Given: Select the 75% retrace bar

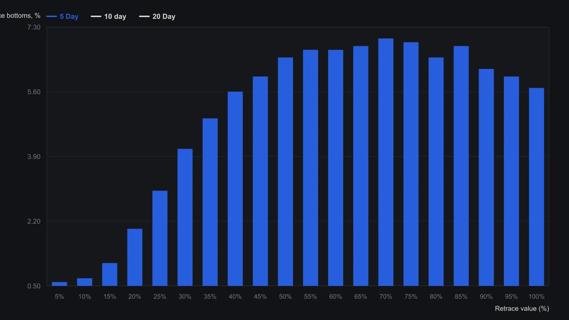Looking at the screenshot, I should 411,164.
